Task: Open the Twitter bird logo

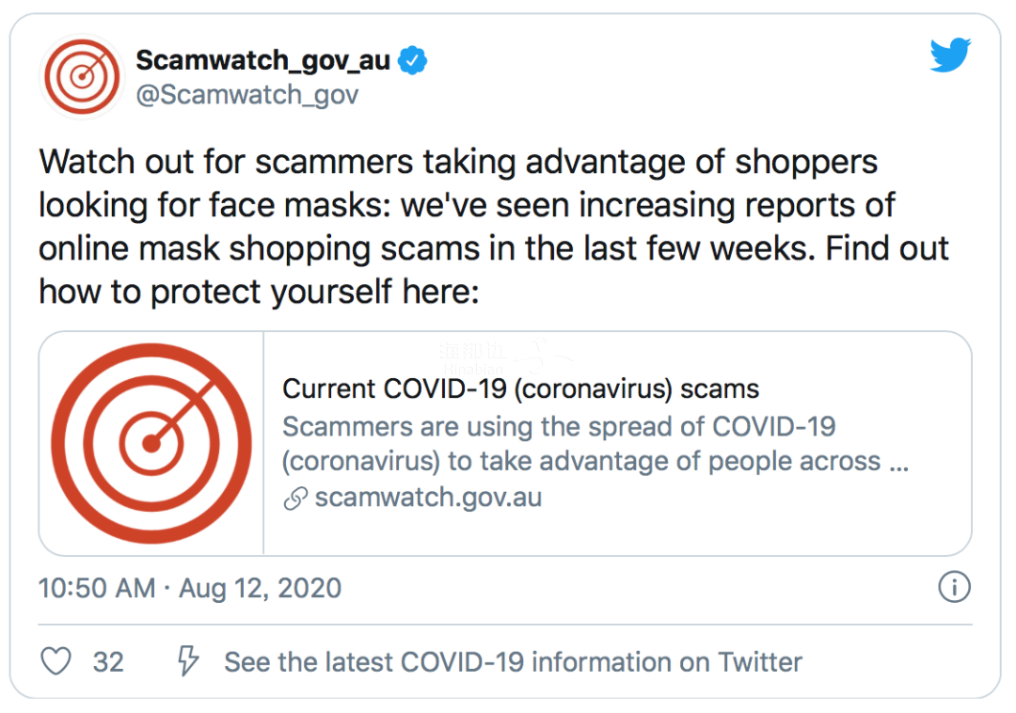Action: 950,55
